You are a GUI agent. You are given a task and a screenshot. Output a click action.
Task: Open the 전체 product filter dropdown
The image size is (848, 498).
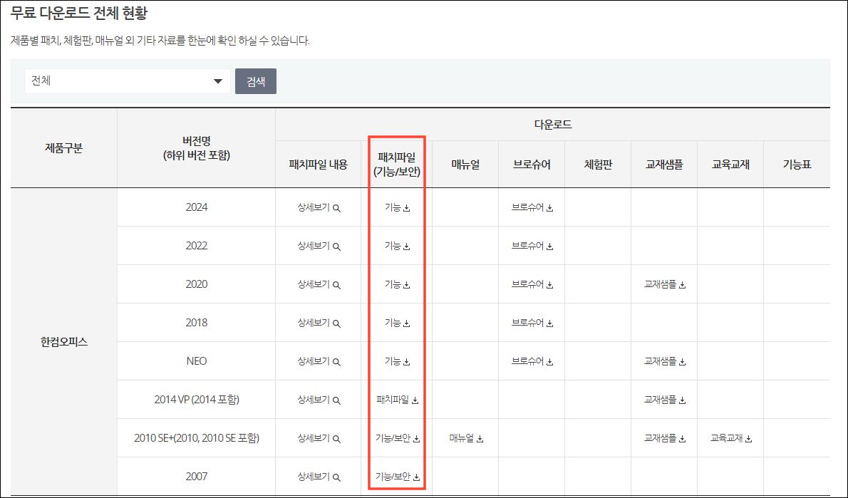click(125, 81)
